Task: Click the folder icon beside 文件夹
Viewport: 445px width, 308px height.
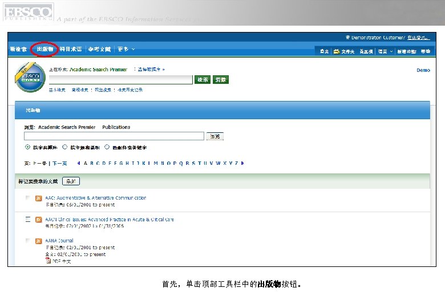Action: tap(337, 51)
